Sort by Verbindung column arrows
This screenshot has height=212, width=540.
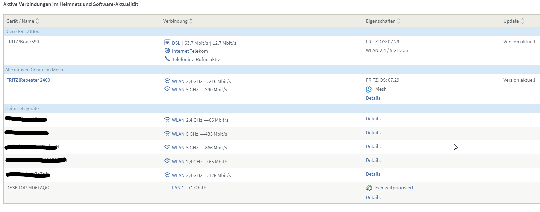click(191, 21)
